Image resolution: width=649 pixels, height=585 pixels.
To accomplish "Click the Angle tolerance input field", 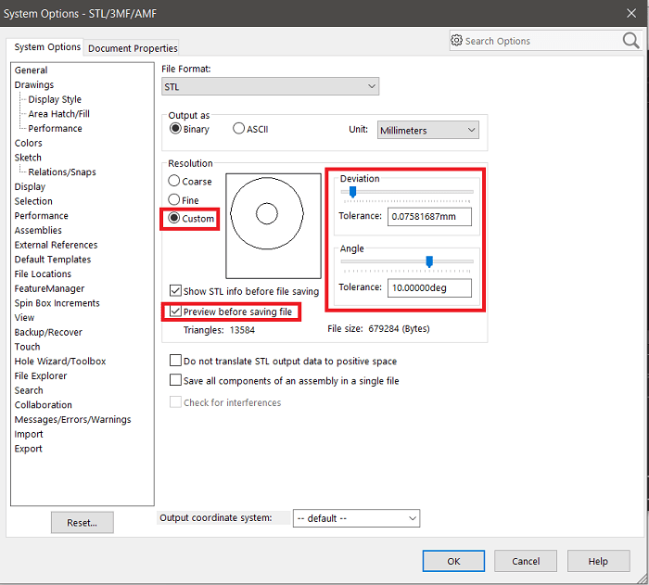I will [428, 287].
